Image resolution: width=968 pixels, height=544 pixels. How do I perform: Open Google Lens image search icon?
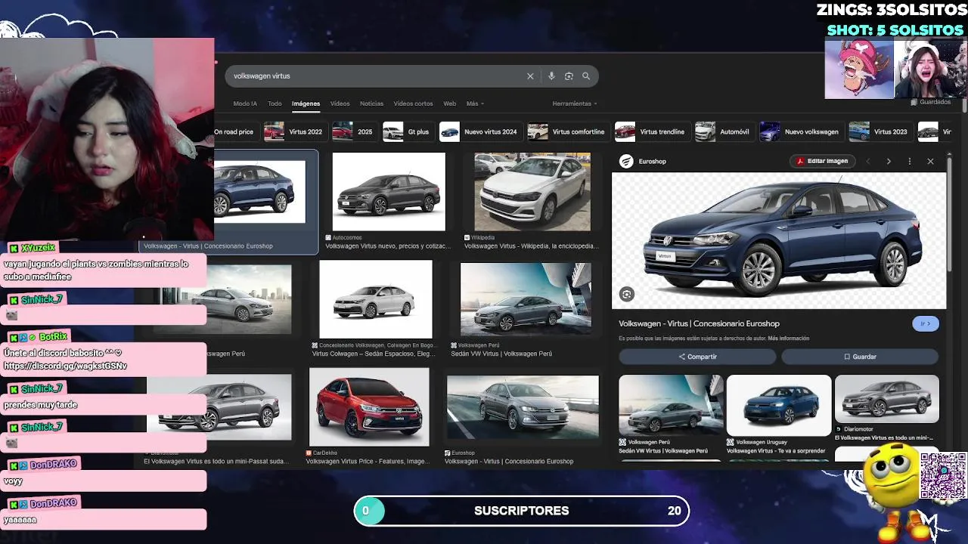[x=569, y=76]
